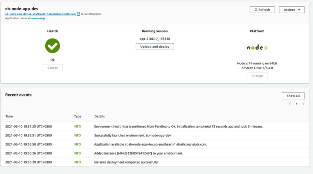Click the Added instance event details
Image resolution: width=313 pixels, height=174 pixels.
point(139,153)
